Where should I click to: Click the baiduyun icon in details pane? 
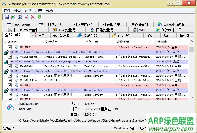(10, 107)
